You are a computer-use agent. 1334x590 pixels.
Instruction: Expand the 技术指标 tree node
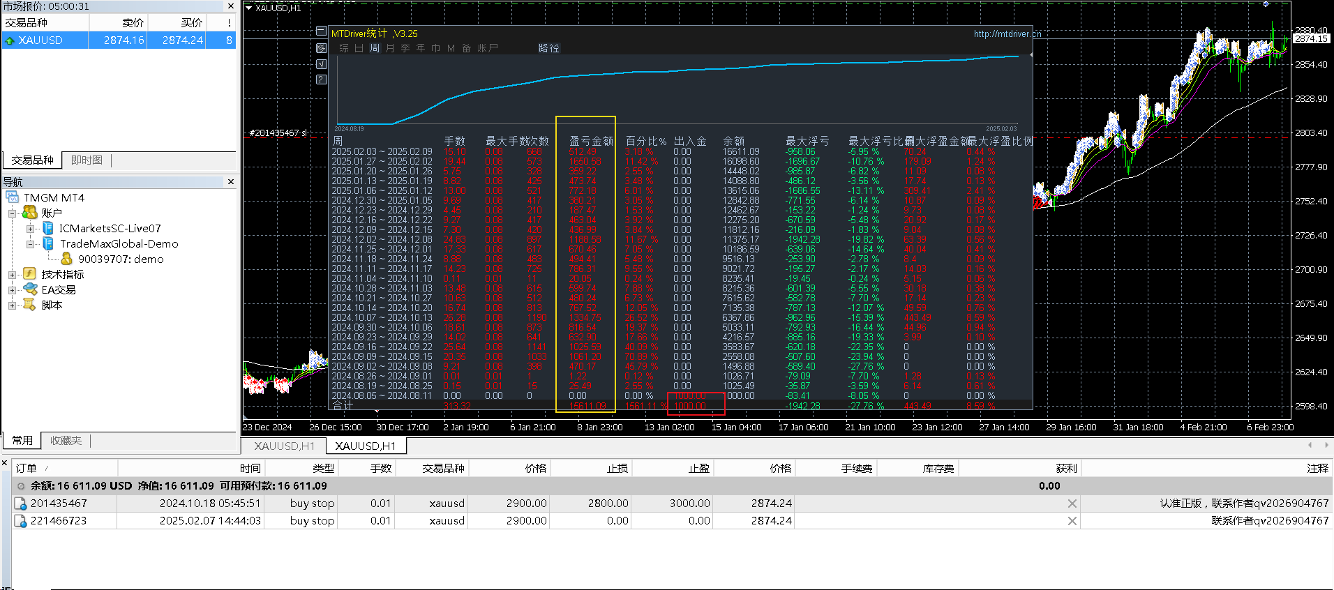[12, 275]
